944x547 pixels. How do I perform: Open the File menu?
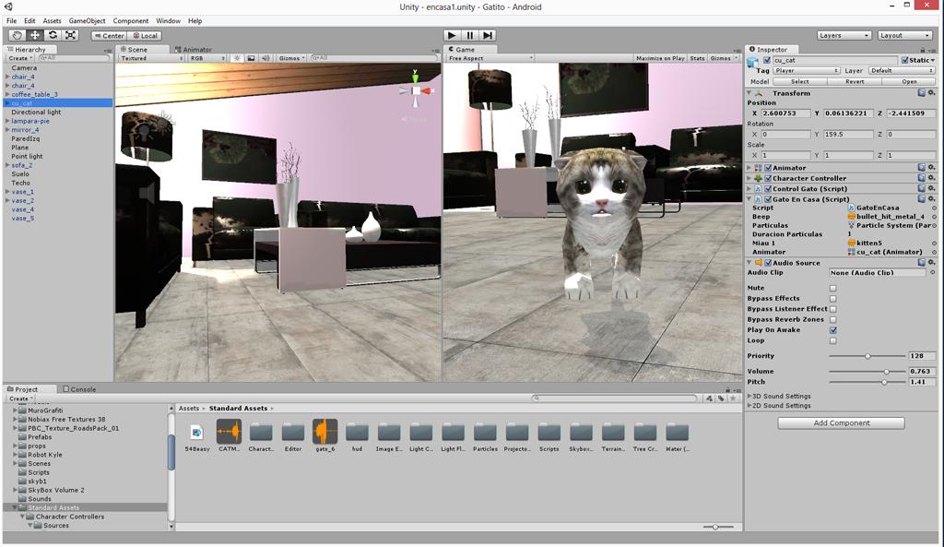[11, 20]
